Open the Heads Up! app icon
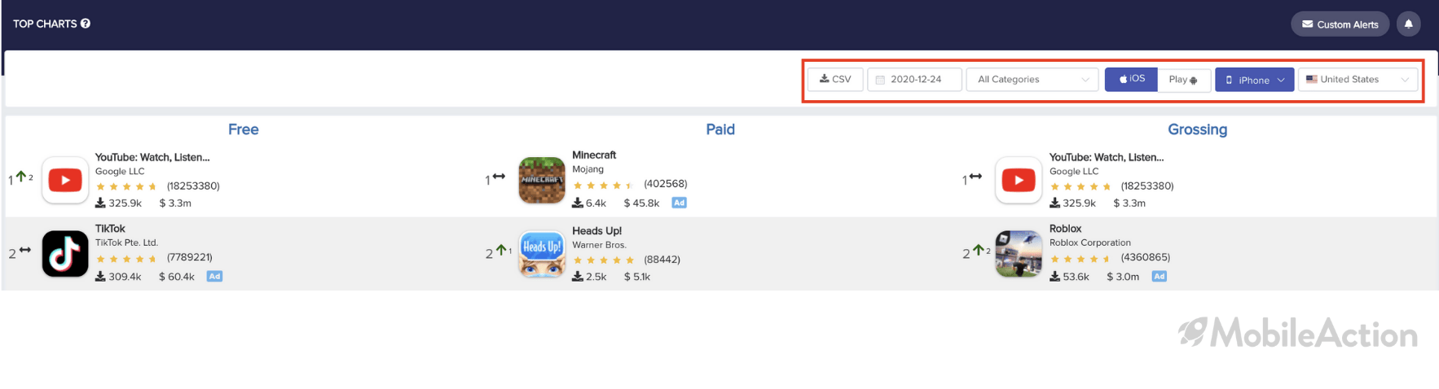This screenshot has width=1439, height=389. pyautogui.click(x=542, y=254)
